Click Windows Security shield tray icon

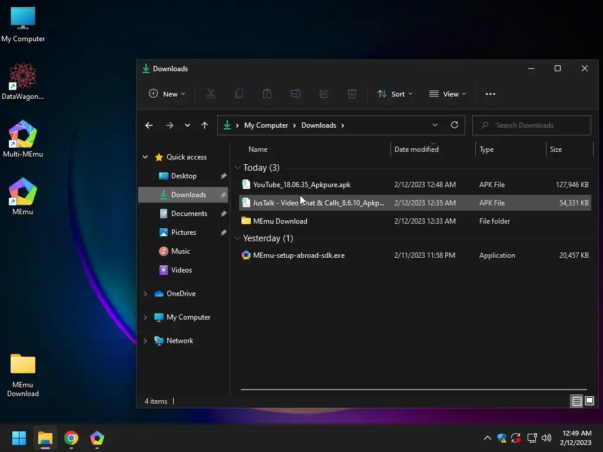[502, 438]
